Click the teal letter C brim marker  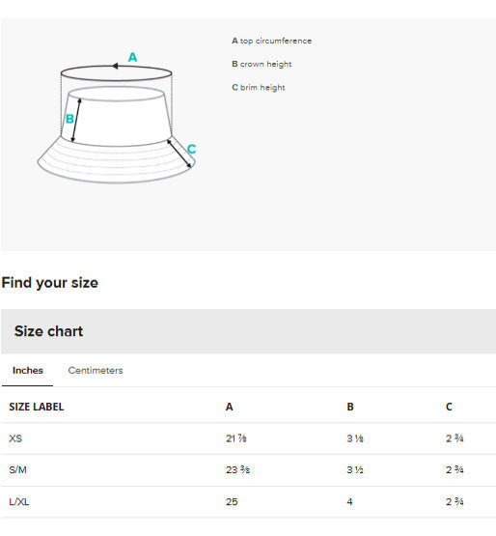(191, 149)
